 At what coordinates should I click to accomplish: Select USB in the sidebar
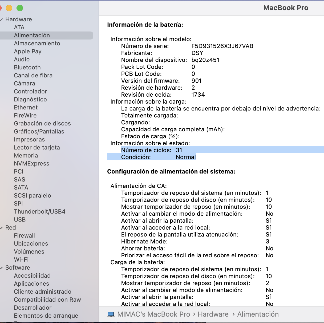point(20,220)
